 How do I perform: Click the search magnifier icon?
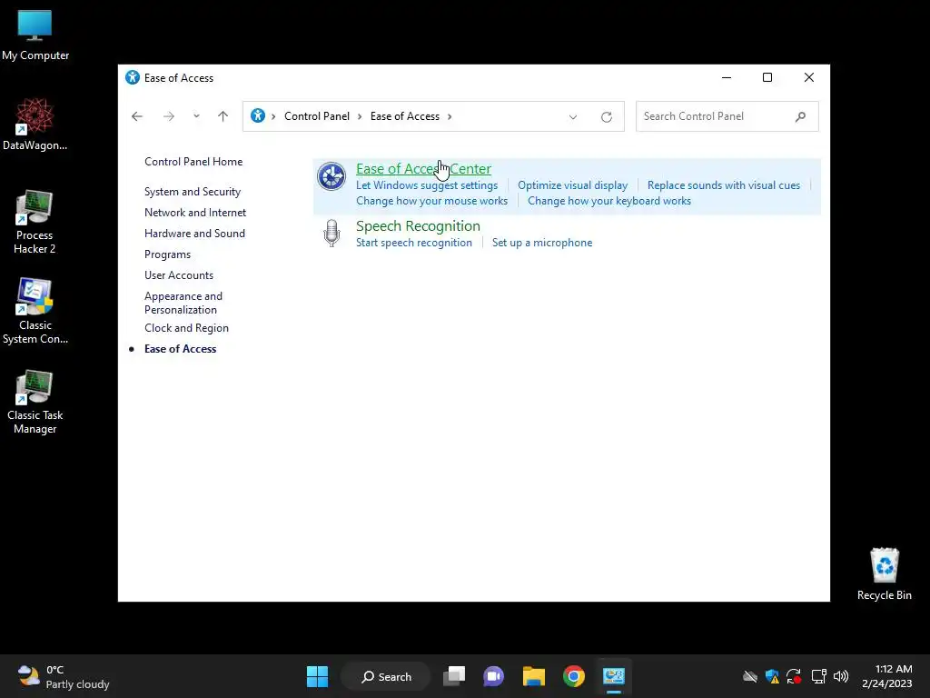point(801,116)
